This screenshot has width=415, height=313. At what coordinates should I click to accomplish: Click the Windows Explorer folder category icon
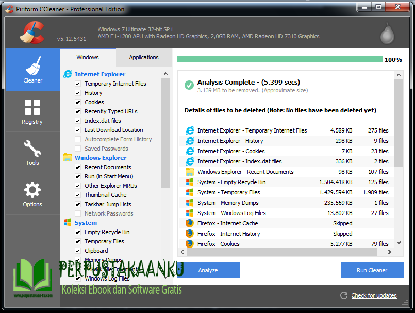point(68,158)
